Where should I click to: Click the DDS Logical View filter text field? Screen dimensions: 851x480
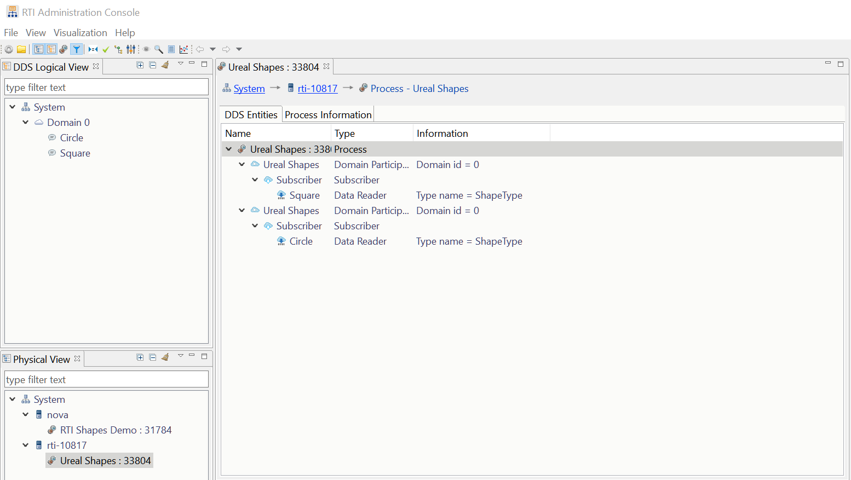pos(106,88)
